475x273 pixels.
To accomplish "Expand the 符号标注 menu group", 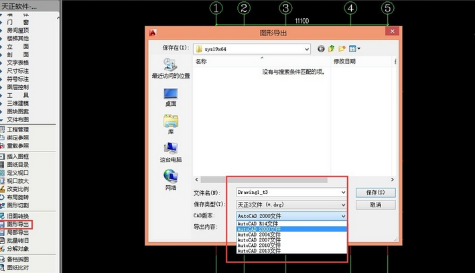I will click(18, 79).
